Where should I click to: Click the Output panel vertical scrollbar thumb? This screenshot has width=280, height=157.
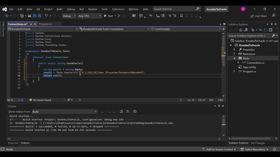coord(224,122)
